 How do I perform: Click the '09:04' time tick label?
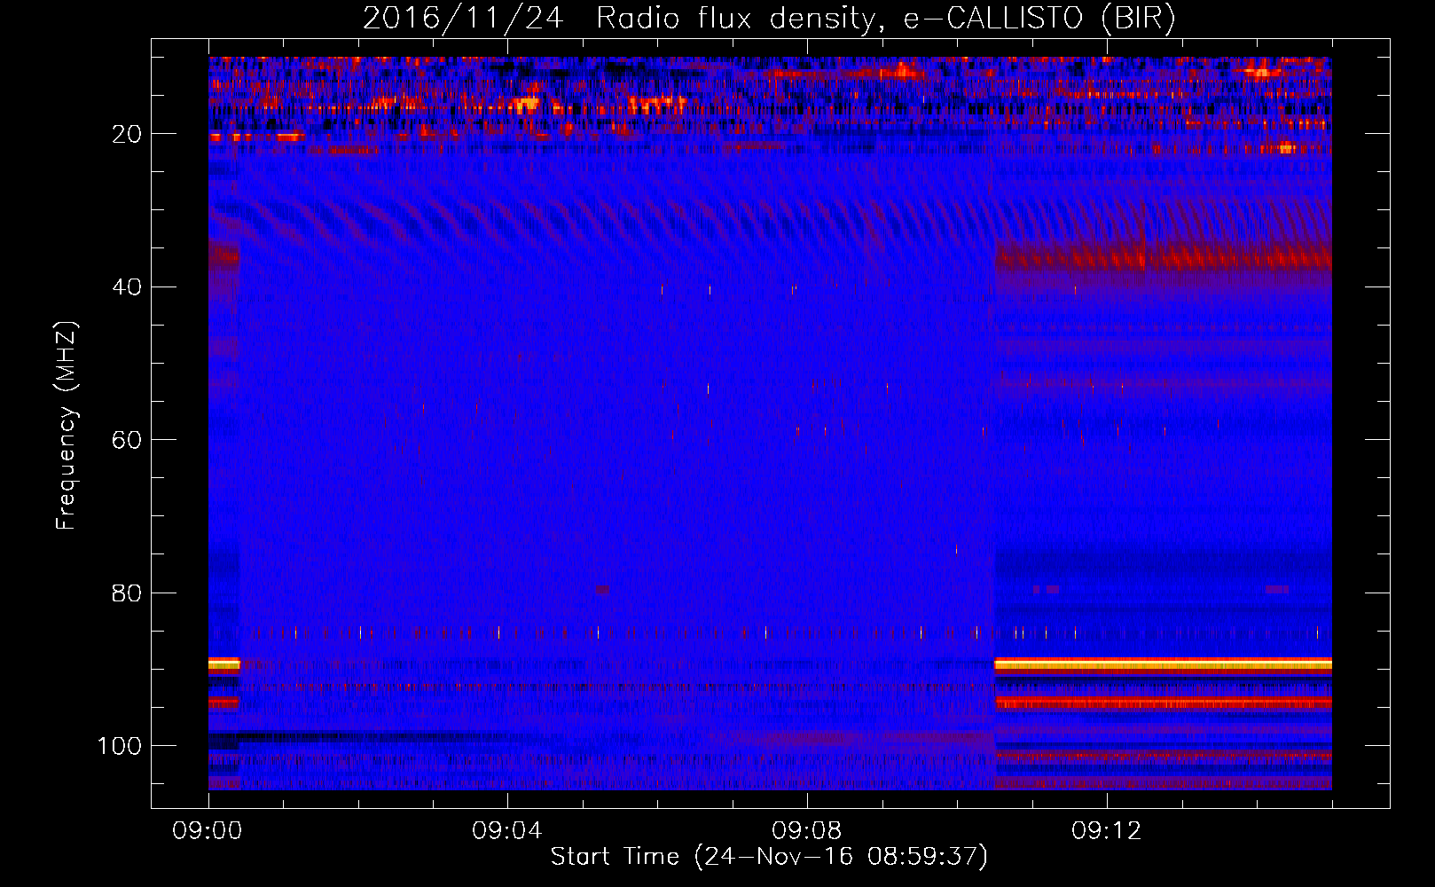(x=507, y=831)
